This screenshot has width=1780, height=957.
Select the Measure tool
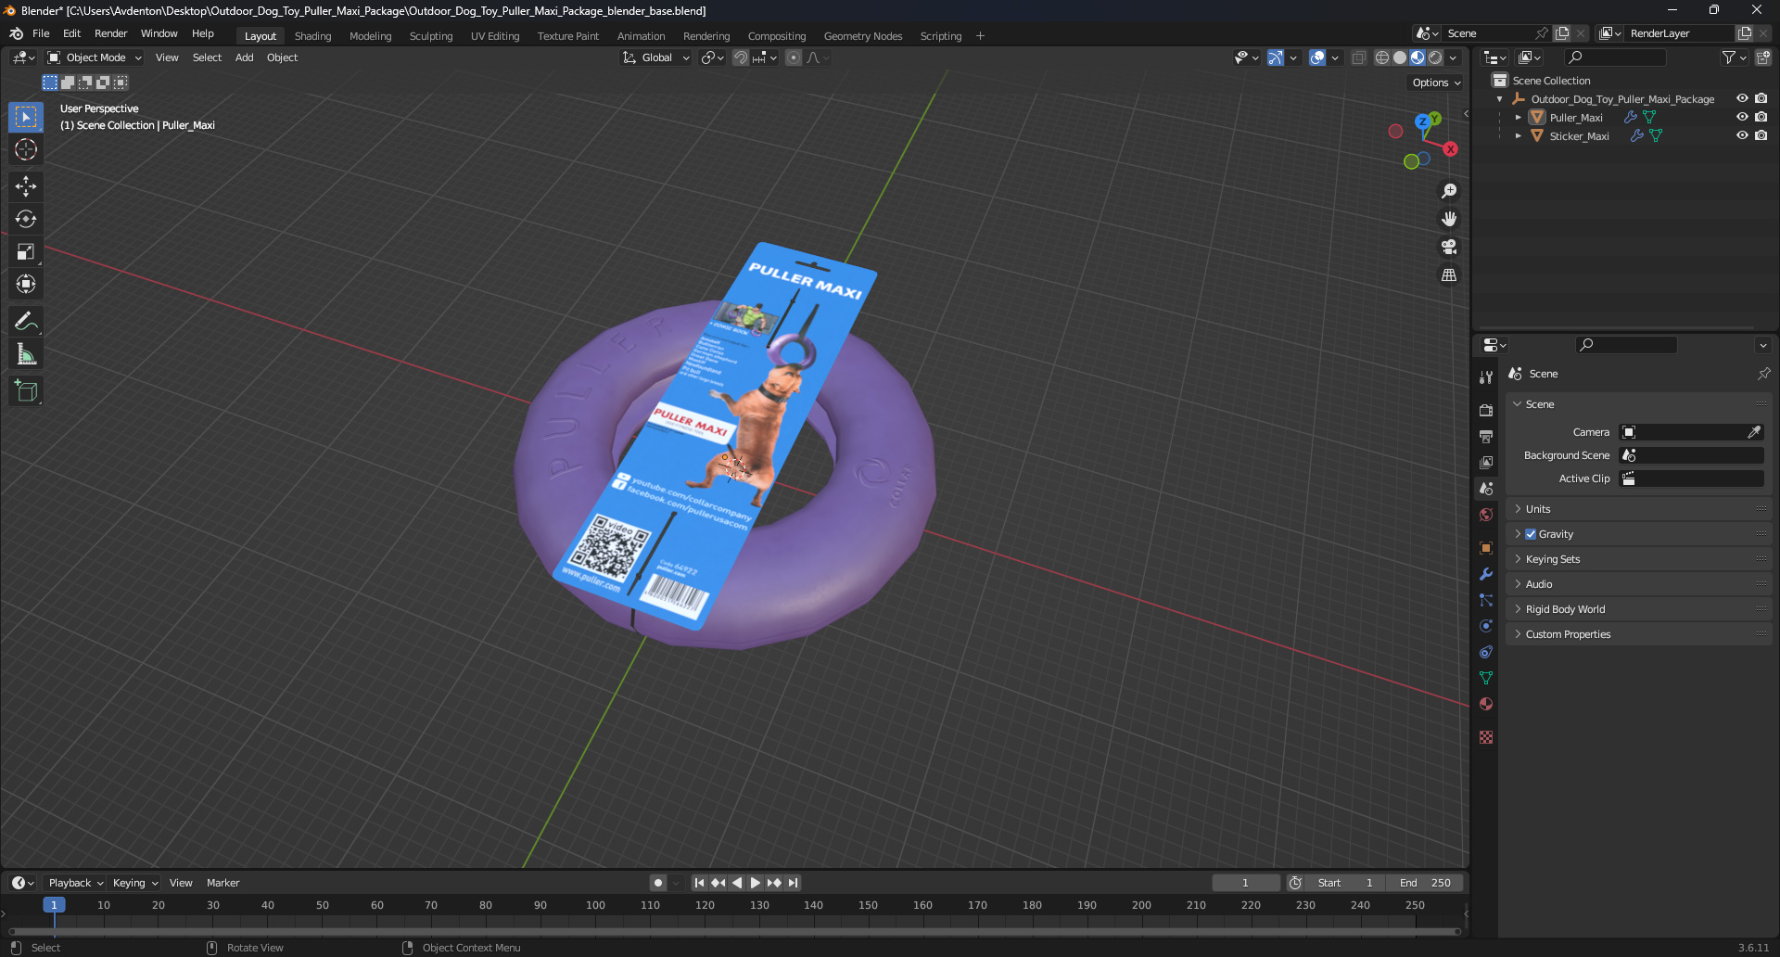click(26, 353)
